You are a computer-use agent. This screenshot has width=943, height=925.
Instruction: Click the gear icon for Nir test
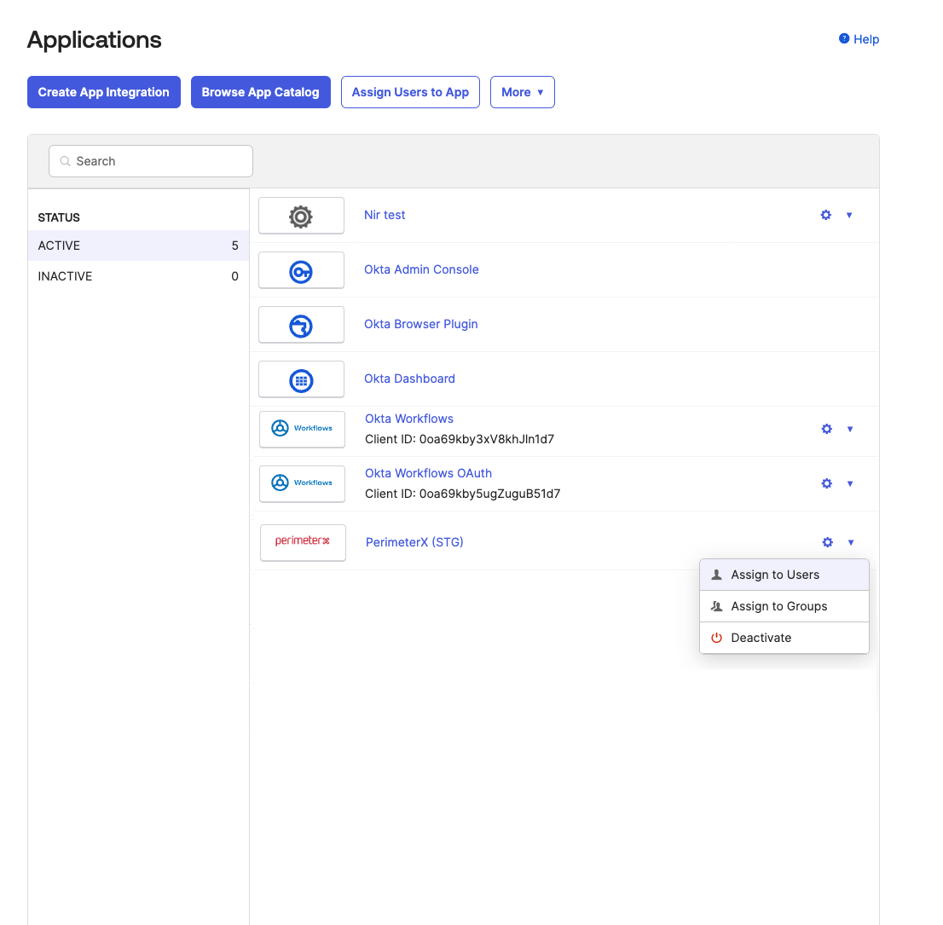(825, 215)
